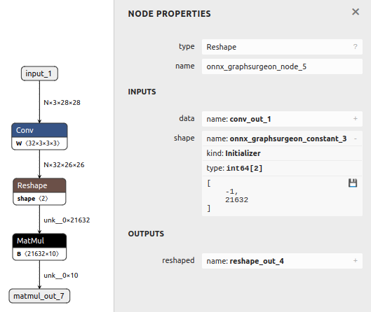Select the N×32×26×26 edge label

(x=64, y=164)
